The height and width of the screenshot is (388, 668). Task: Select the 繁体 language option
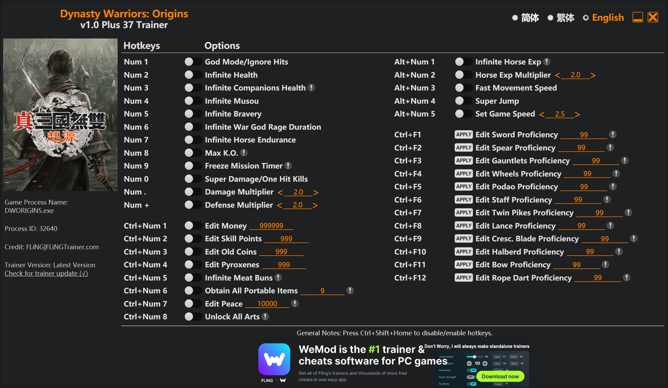(x=550, y=18)
